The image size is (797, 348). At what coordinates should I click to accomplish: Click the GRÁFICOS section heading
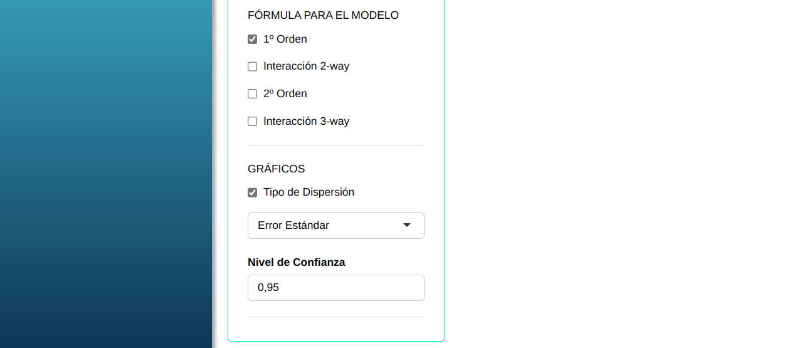(x=276, y=169)
